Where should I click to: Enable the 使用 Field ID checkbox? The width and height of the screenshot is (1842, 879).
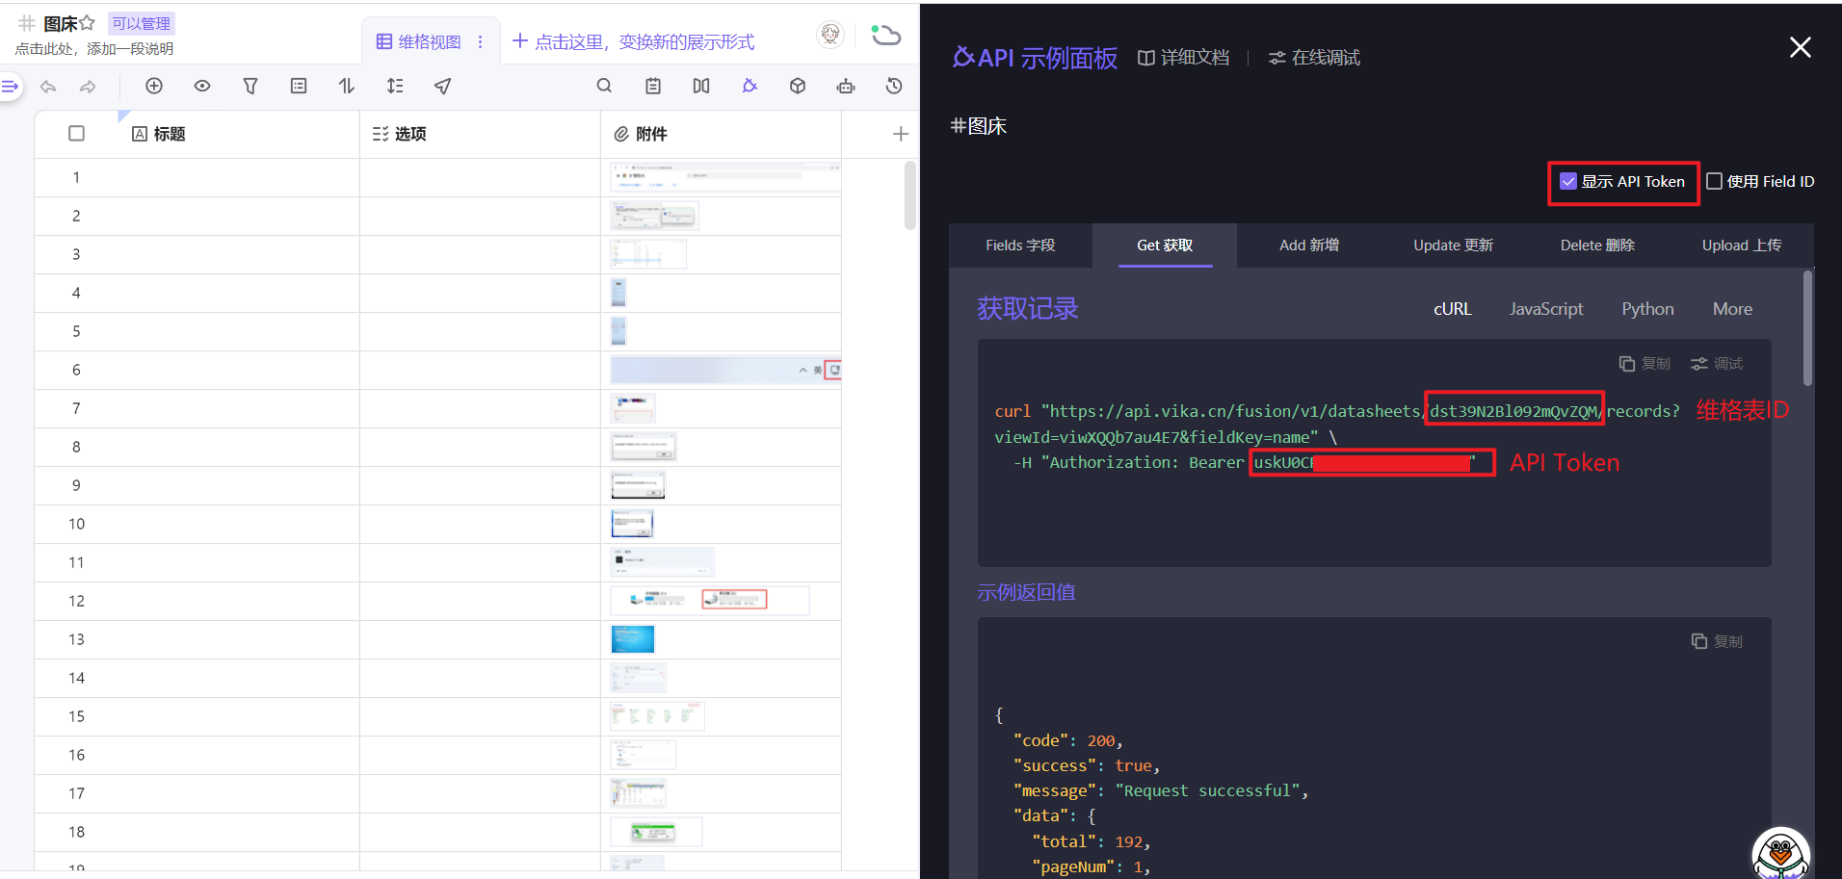click(1715, 181)
